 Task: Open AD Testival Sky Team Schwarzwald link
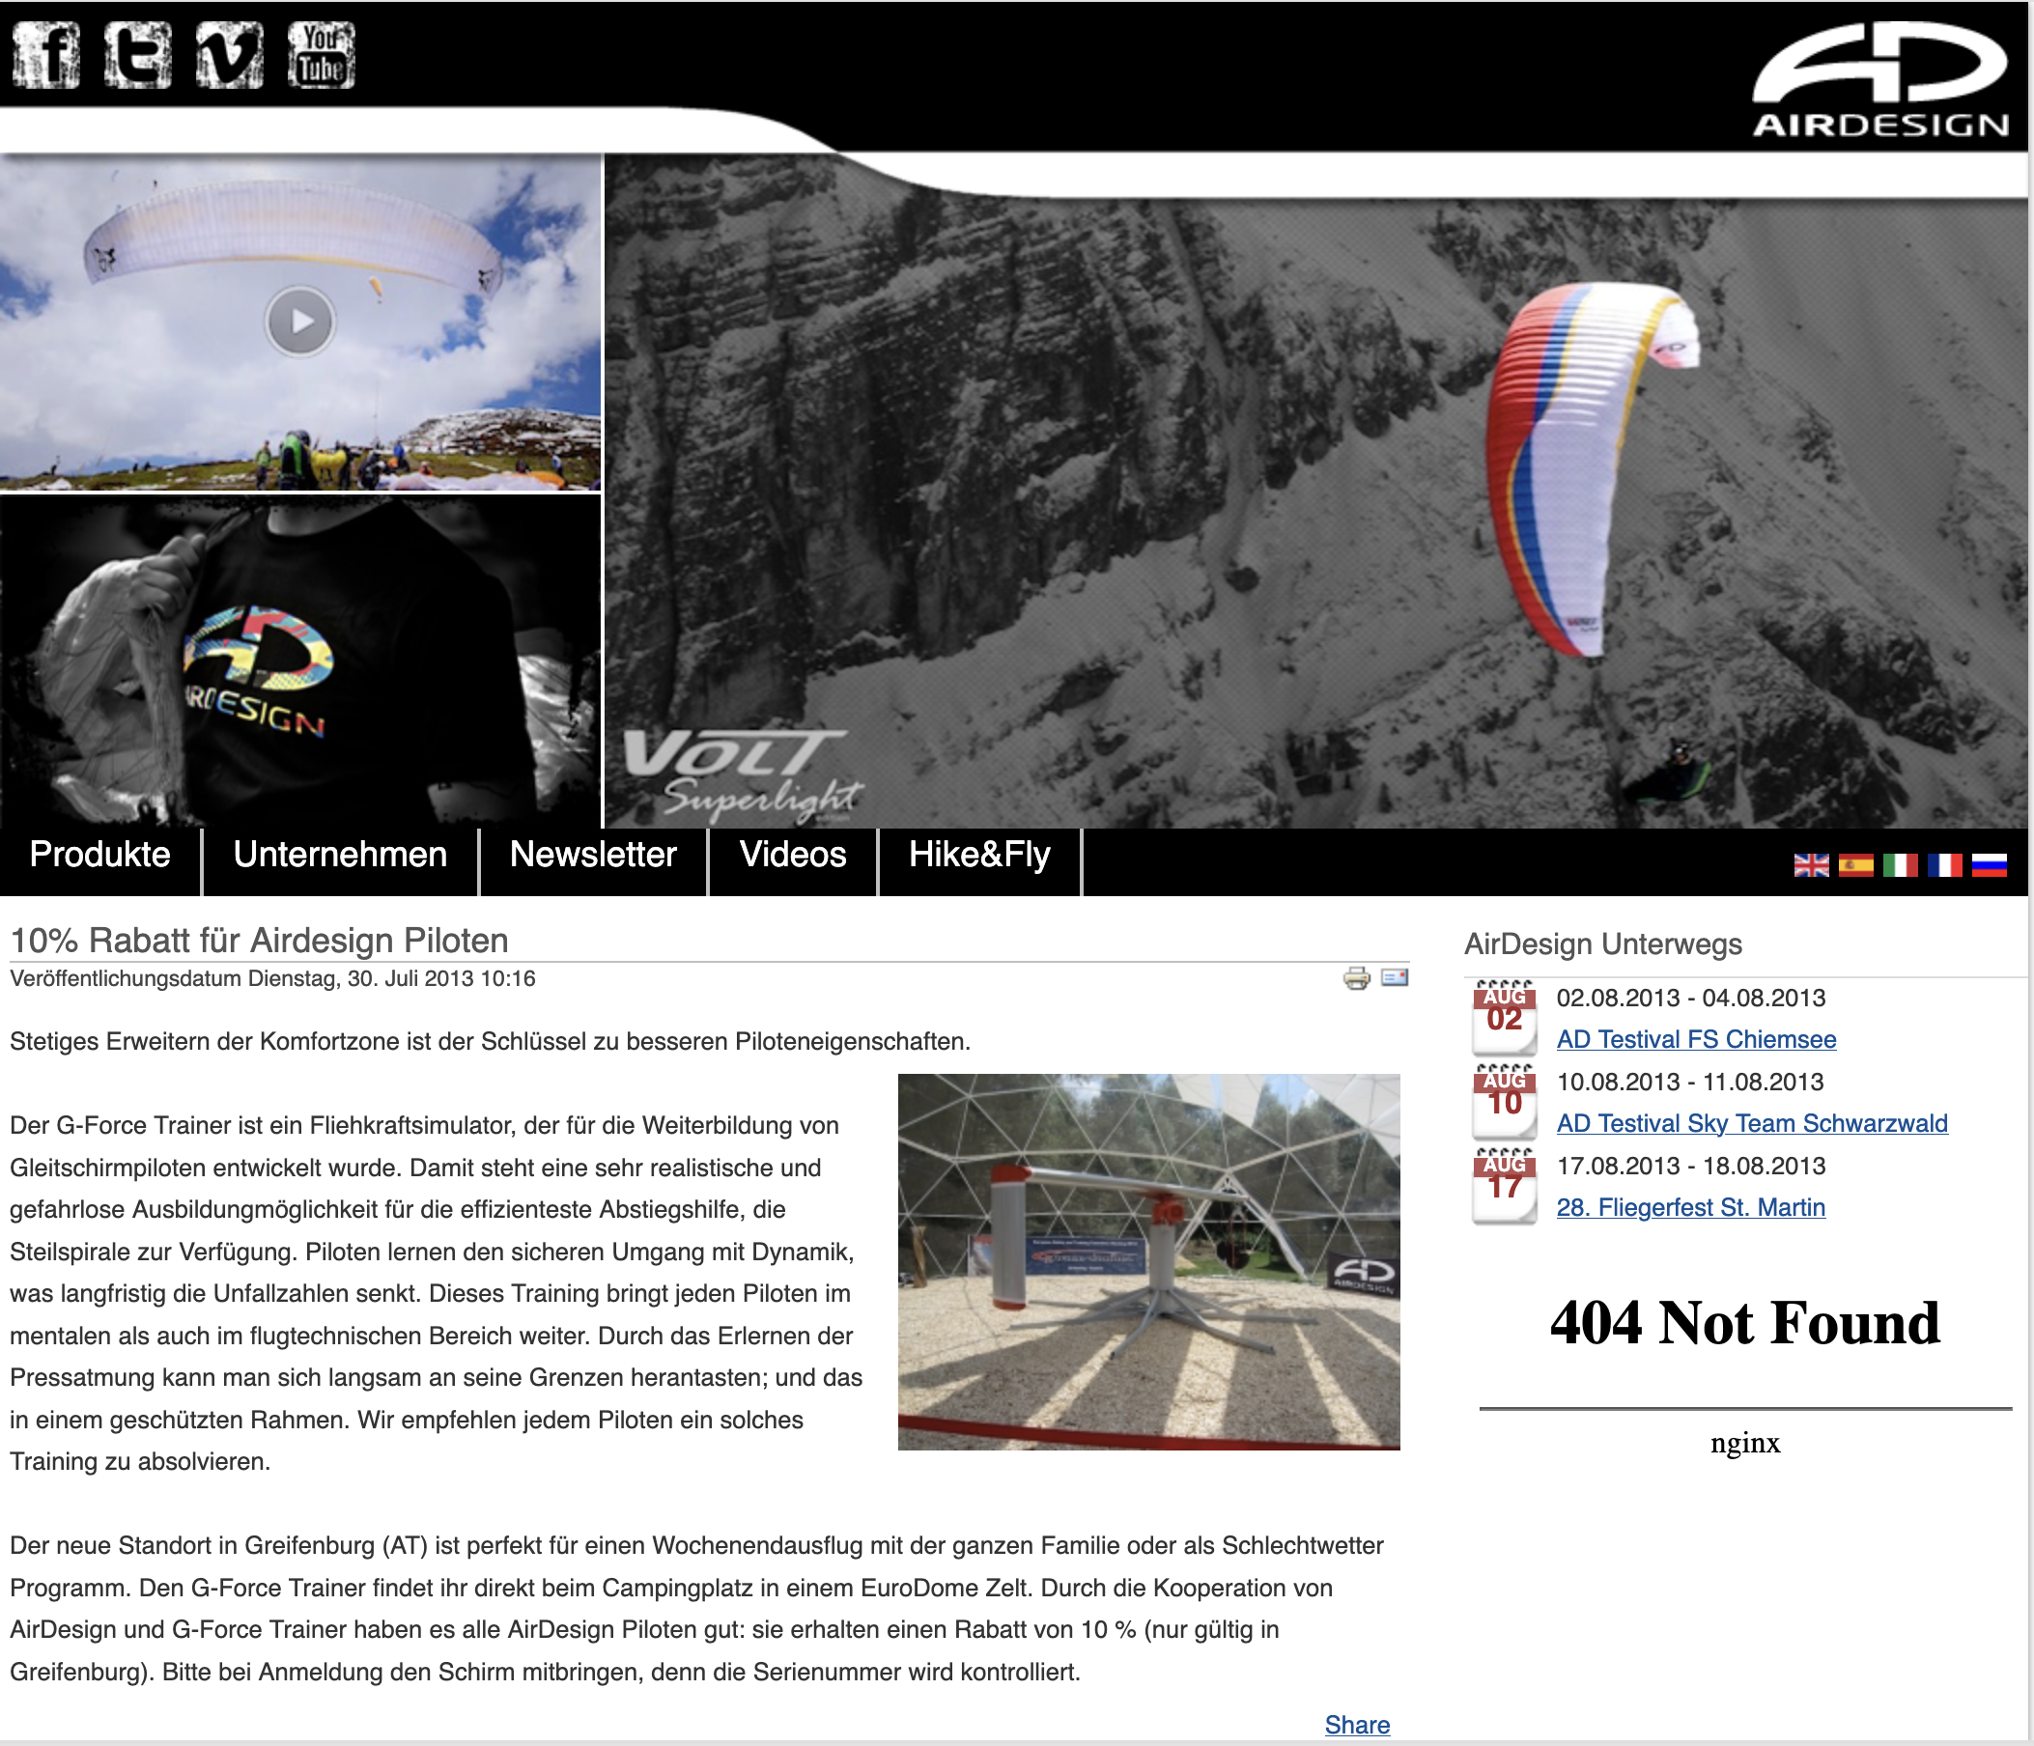coord(1751,1123)
